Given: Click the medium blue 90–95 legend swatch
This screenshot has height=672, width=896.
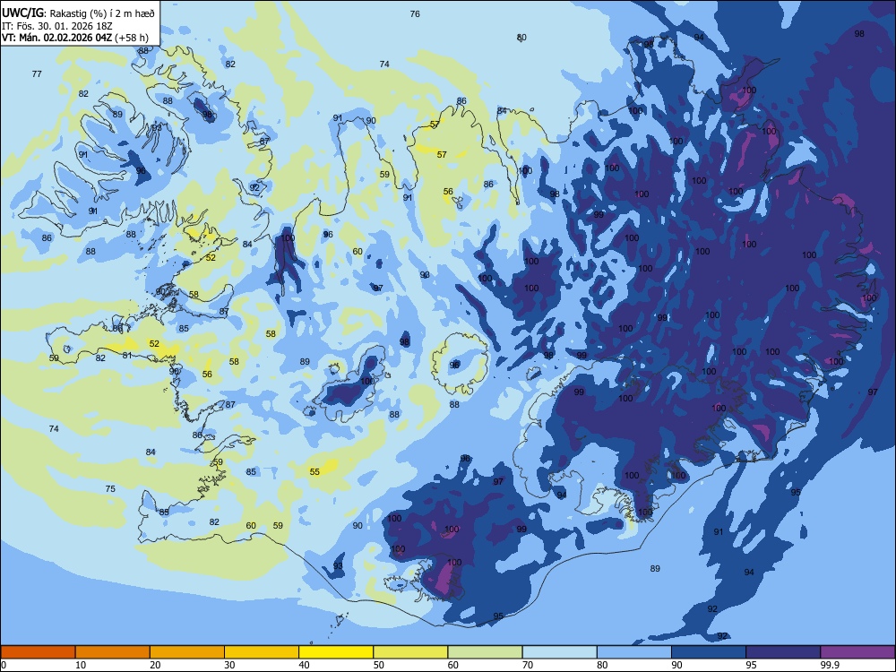Looking at the screenshot, I should click(x=709, y=652).
